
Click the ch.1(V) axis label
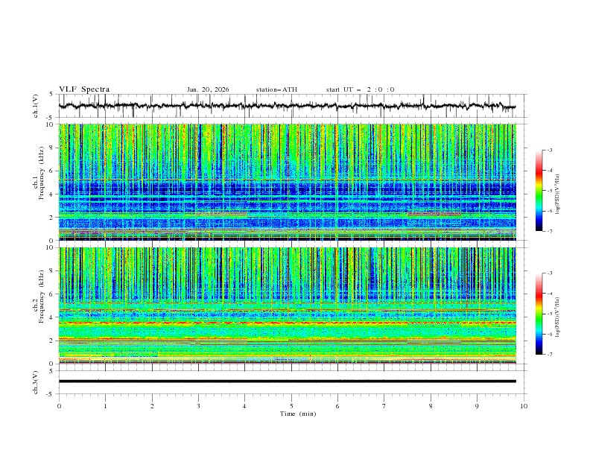37,106
